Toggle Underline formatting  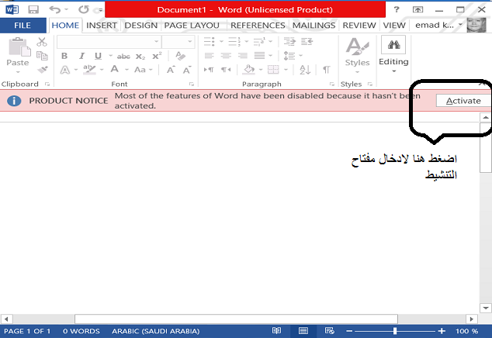click(x=99, y=56)
